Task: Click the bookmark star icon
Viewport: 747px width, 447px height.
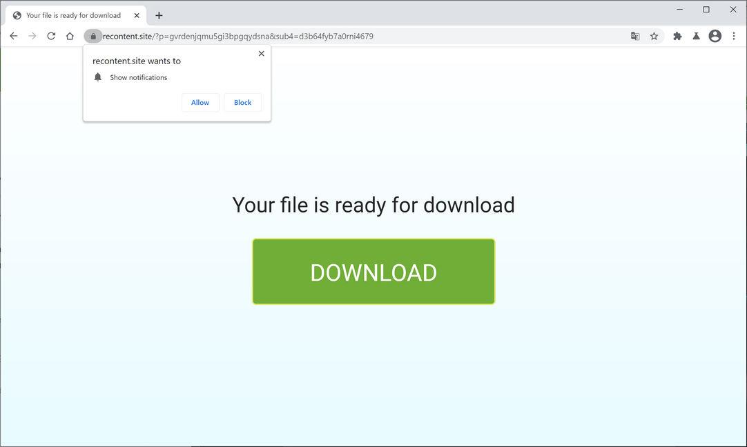Action: (x=654, y=36)
